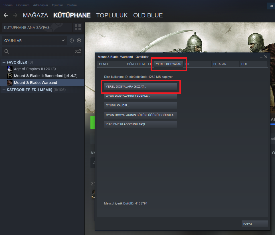275x235 pixels.
Task: Close the Özellikler dialog with X
Action: (266, 57)
